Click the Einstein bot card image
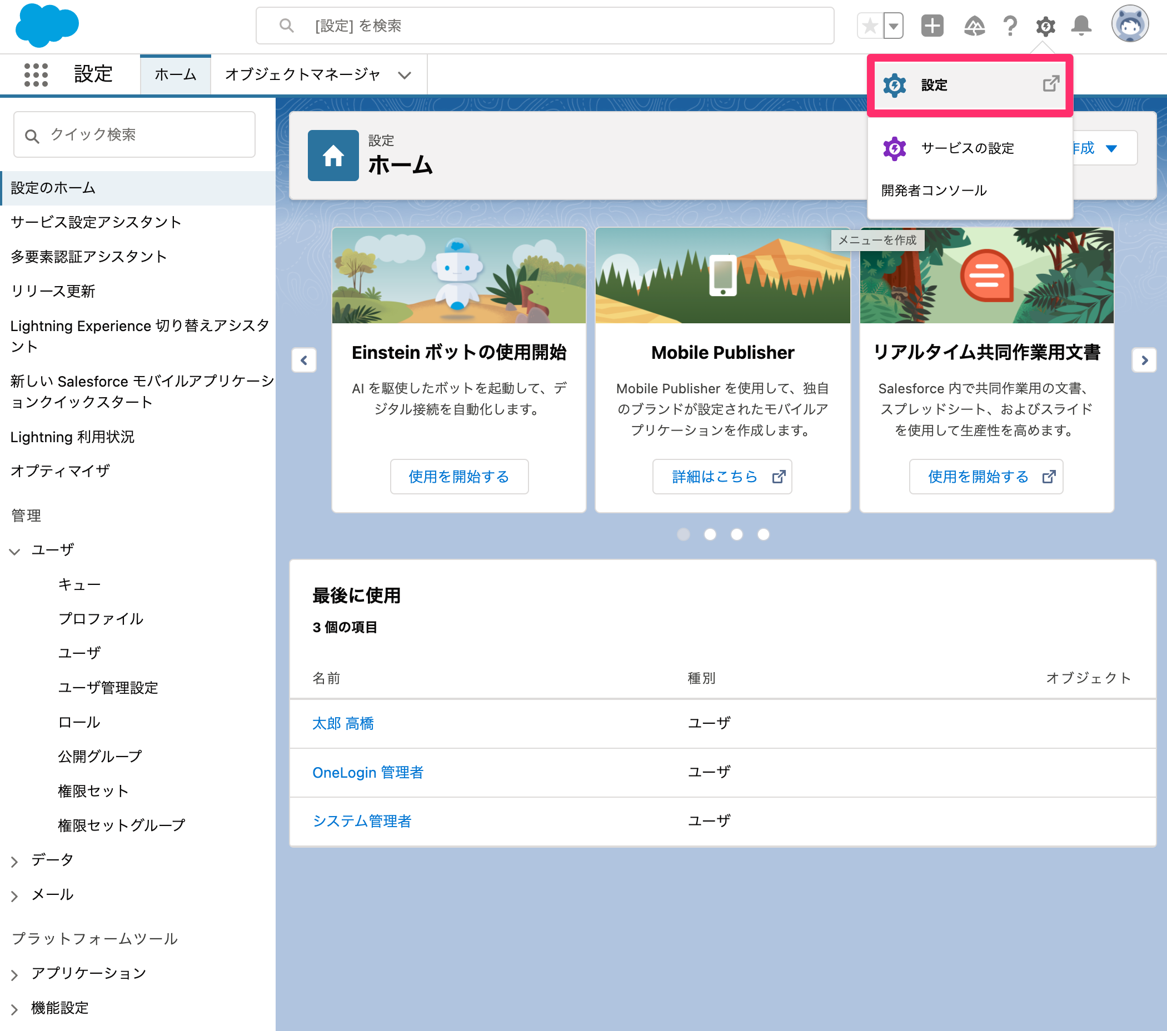Image resolution: width=1167 pixels, height=1031 pixels. click(x=459, y=276)
